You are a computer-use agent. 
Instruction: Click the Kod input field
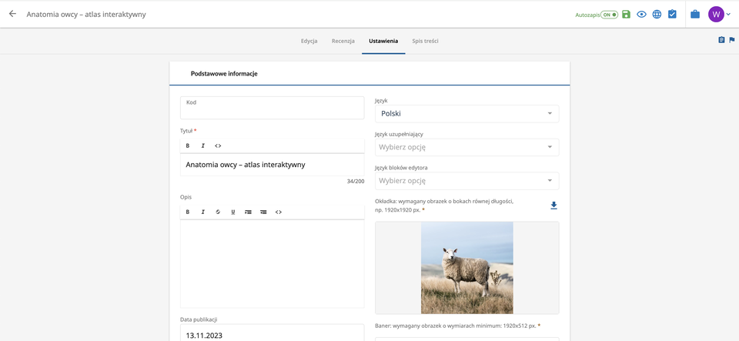click(x=272, y=109)
